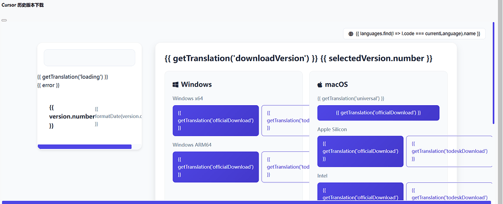The width and height of the screenshot is (503, 204).
Task: Click the 'Cursor 历史版本下载' page title
Action: tap(23, 5)
